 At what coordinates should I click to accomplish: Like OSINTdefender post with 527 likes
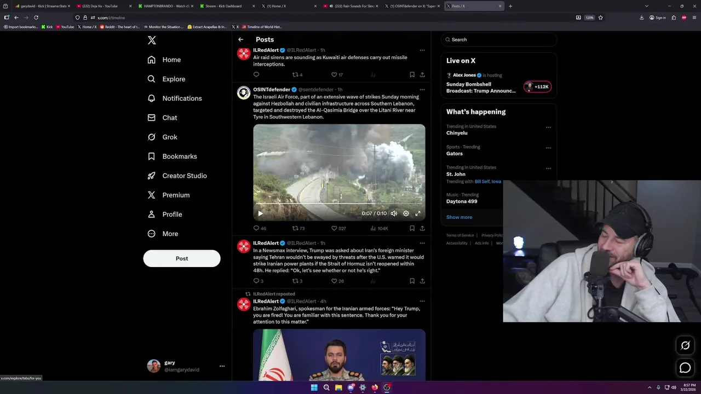339,228
